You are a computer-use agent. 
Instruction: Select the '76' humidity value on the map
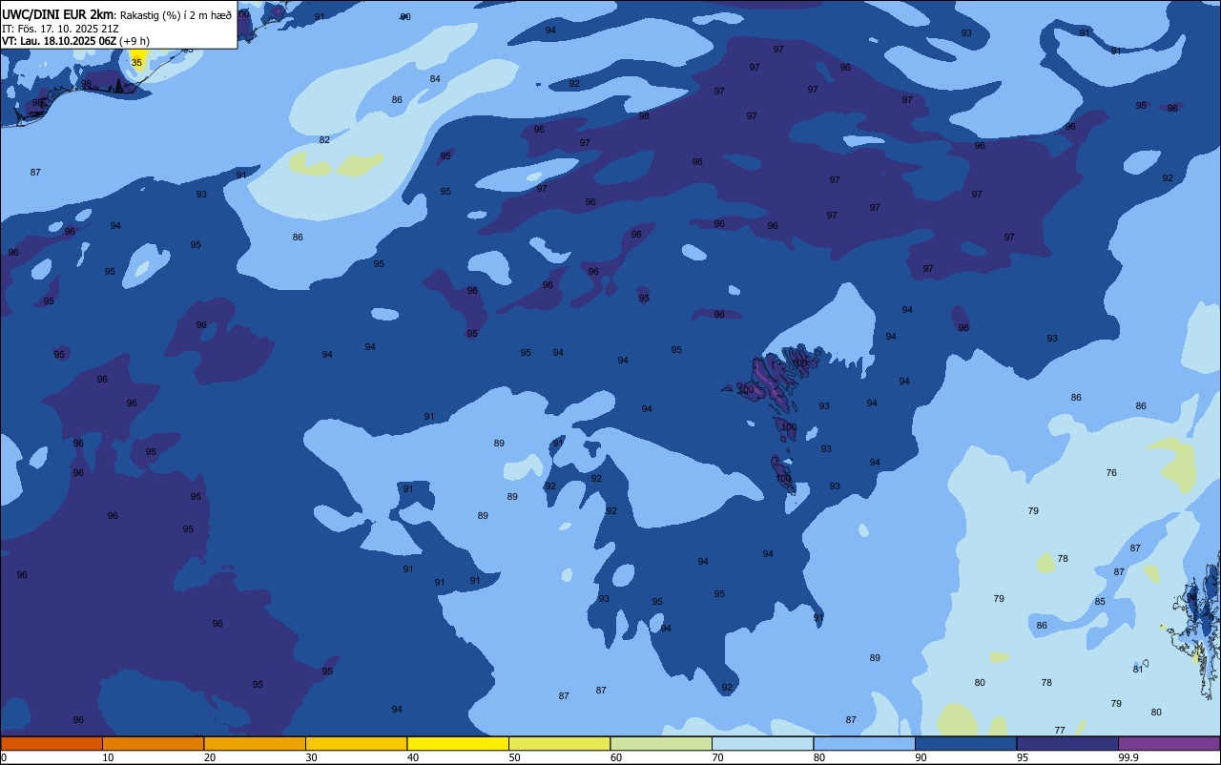click(1111, 472)
